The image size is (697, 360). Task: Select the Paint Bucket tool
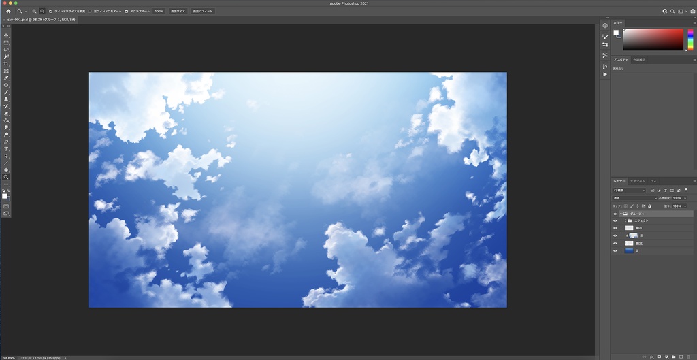coord(6,120)
